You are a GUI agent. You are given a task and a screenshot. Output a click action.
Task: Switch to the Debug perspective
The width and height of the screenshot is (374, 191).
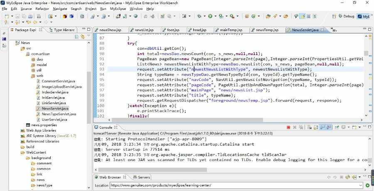pyautogui.click(x=346, y=17)
